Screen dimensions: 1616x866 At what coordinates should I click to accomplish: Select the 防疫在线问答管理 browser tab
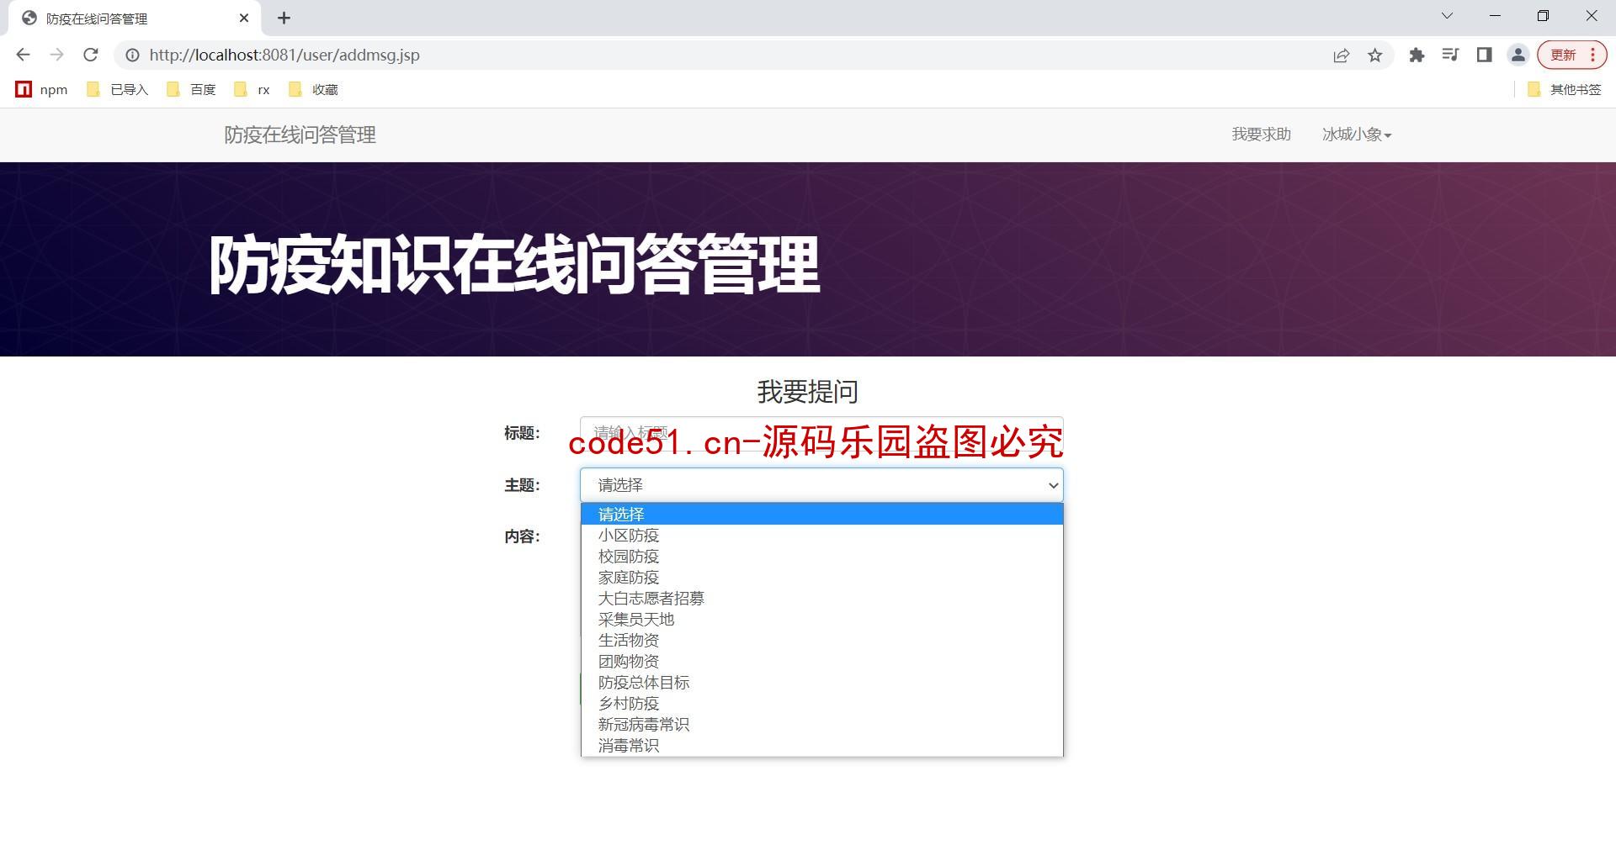[135, 18]
